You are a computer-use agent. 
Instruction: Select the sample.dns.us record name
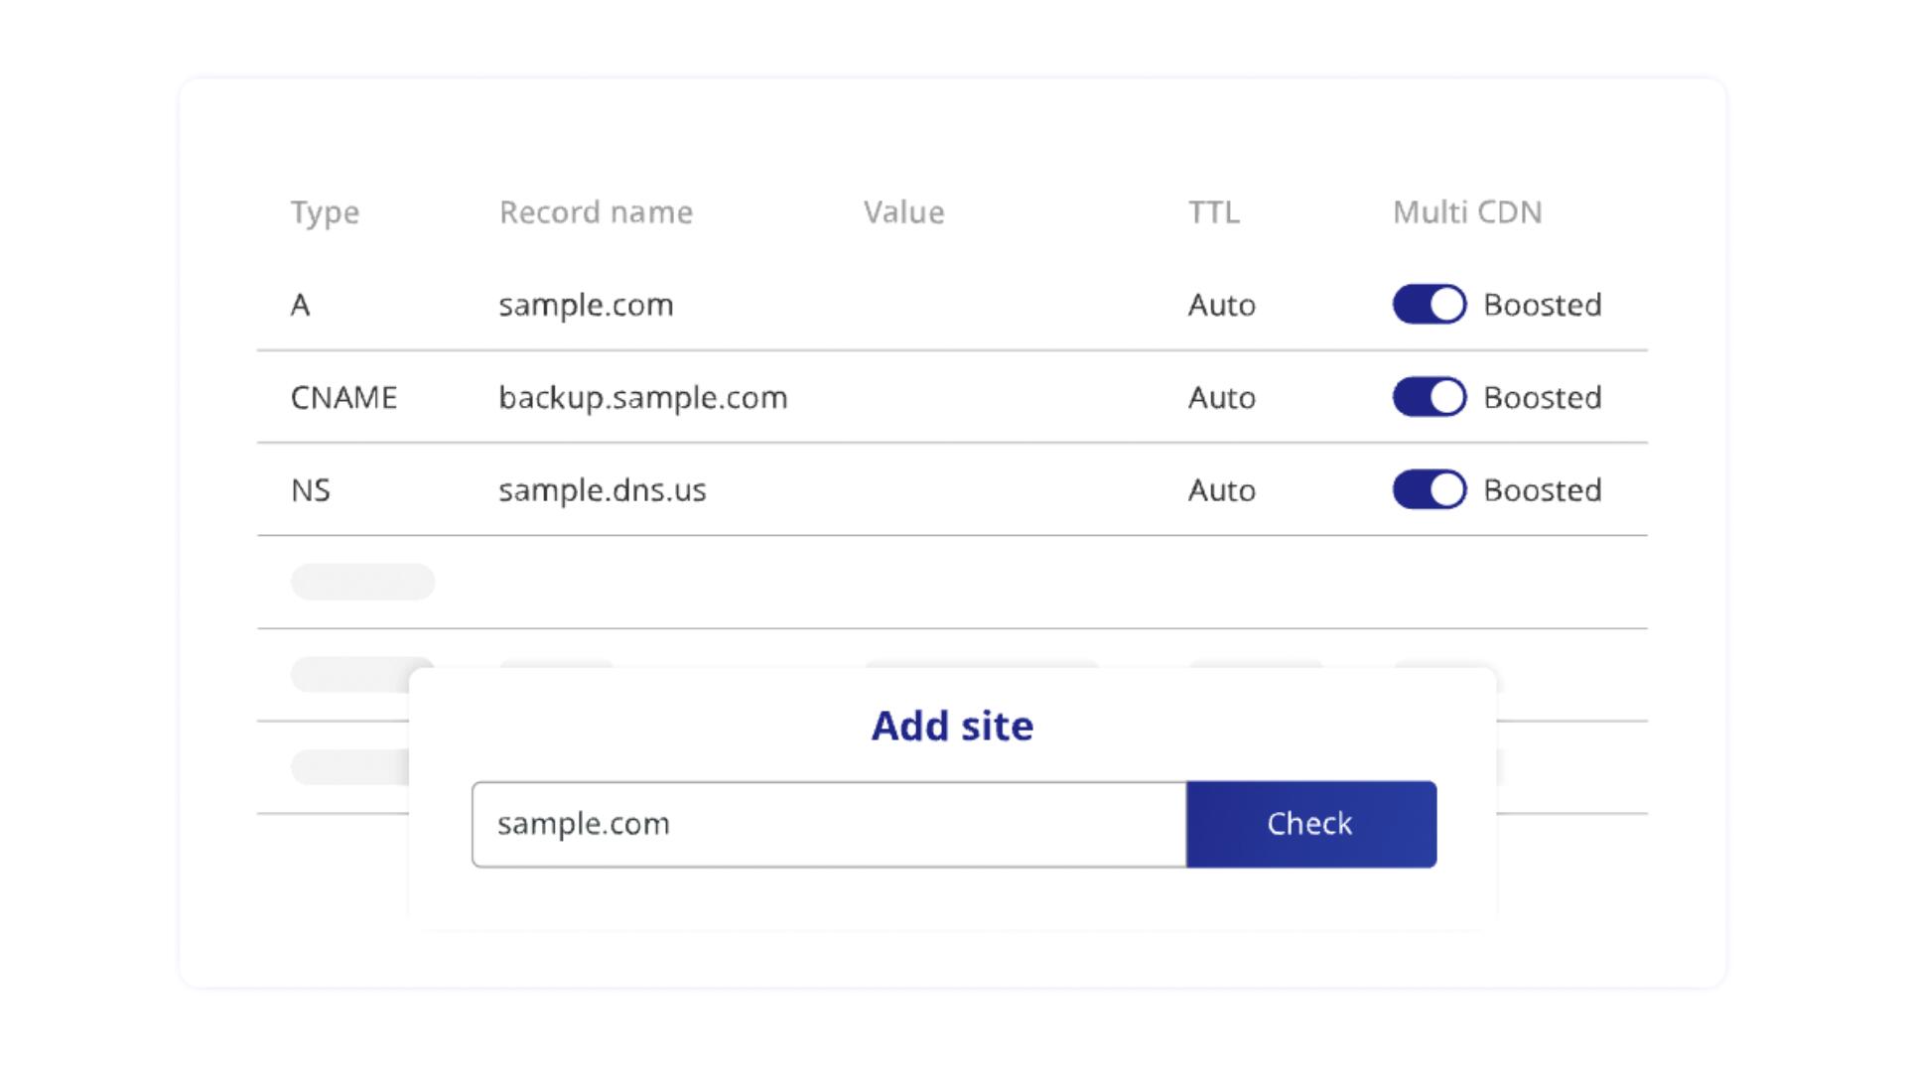click(x=602, y=490)
